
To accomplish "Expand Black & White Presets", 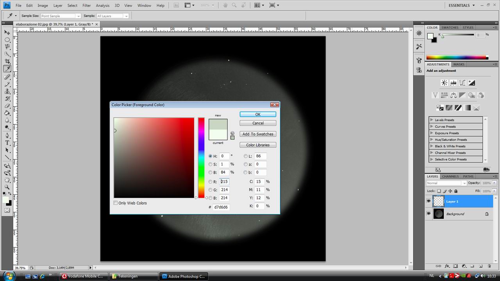I will click(431, 146).
